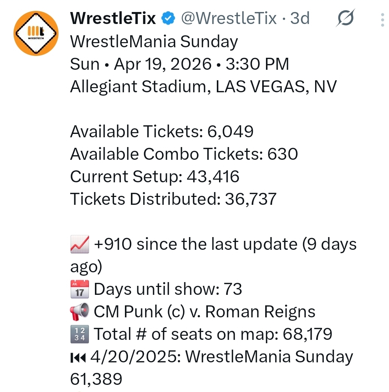Click the rewind track emoji
This screenshot has width=389, height=392.
pos(78,357)
